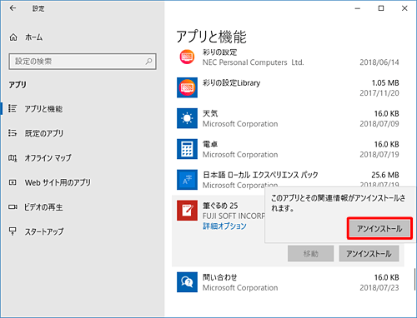This screenshot has height=318, width=417.
Task: Click the lower アンインストール button beside 移動
Action: coord(369,253)
